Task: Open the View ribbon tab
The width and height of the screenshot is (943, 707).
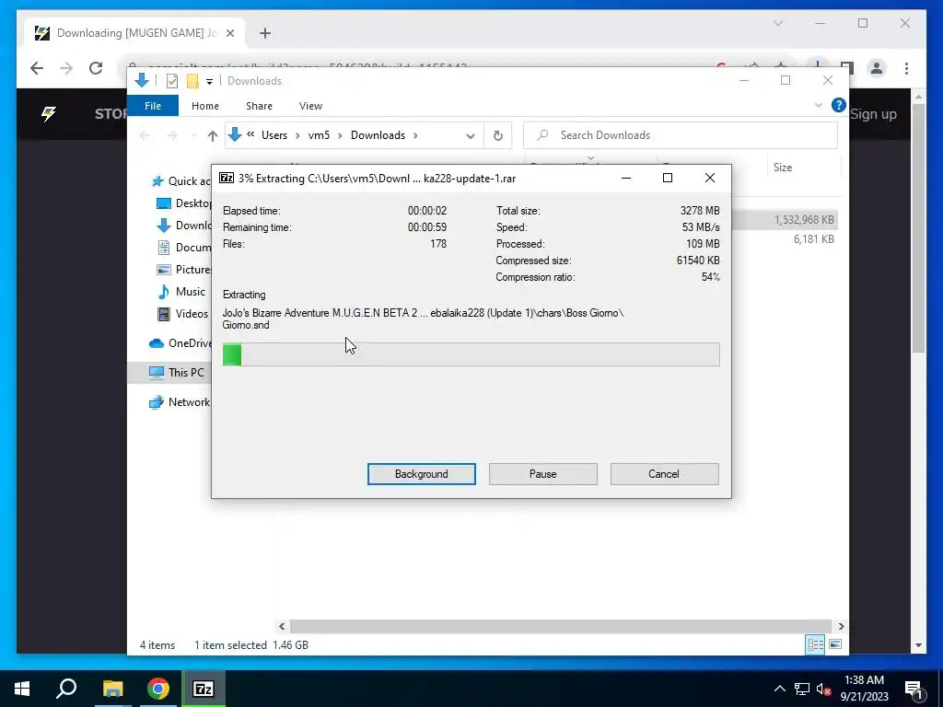Action: 311,106
